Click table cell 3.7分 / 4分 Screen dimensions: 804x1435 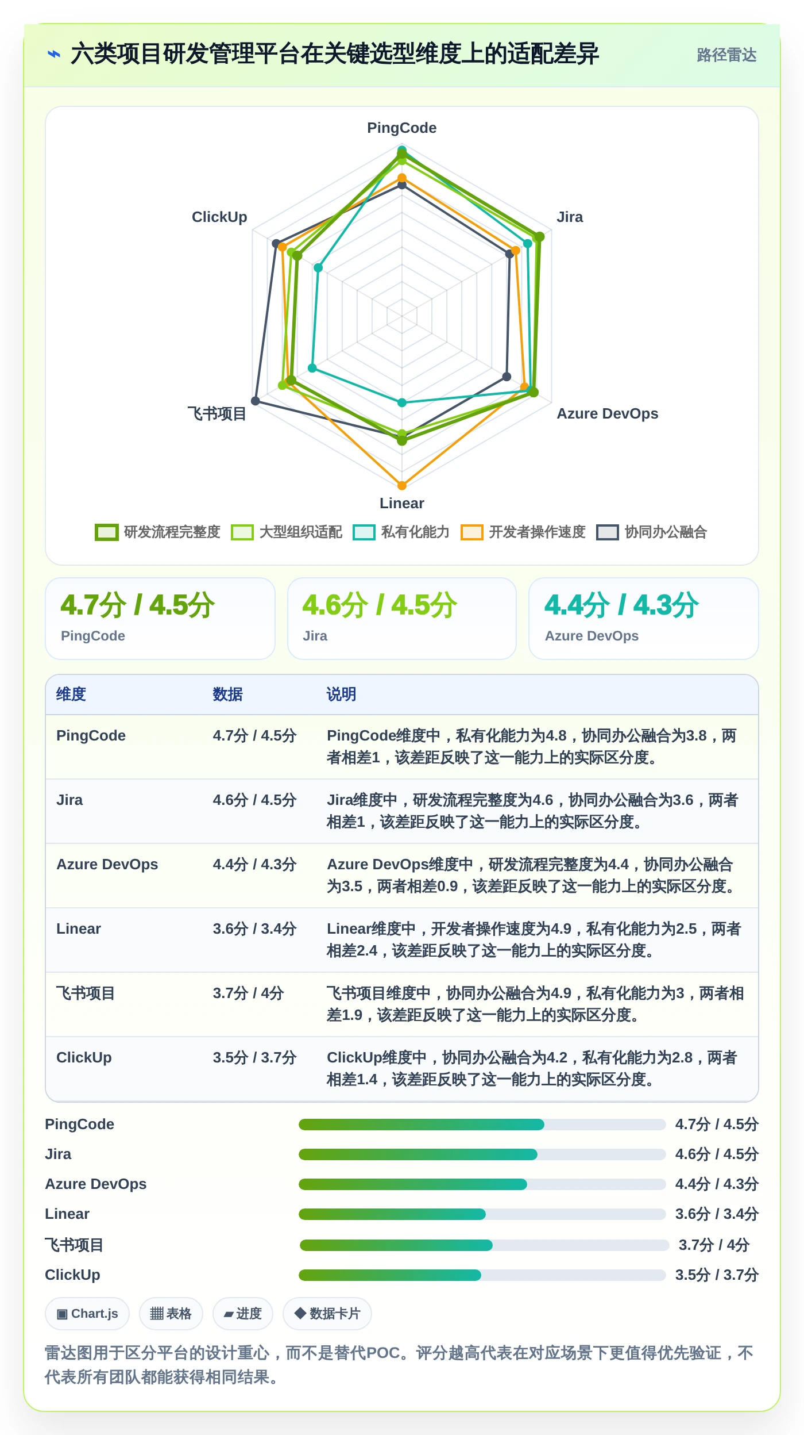pyautogui.click(x=248, y=993)
